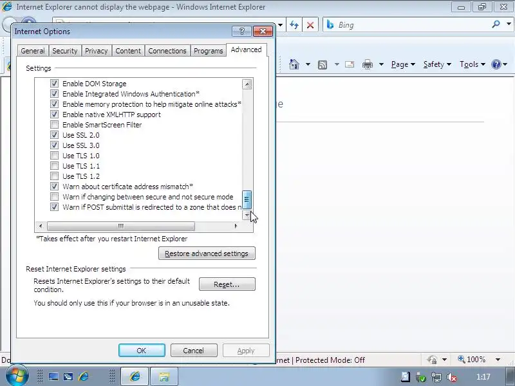Click the Reset... button
This screenshot has width=515, height=386.
coord(227,284)
